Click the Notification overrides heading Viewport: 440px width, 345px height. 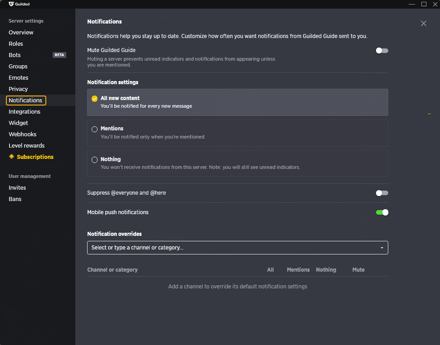pos(114,234)
